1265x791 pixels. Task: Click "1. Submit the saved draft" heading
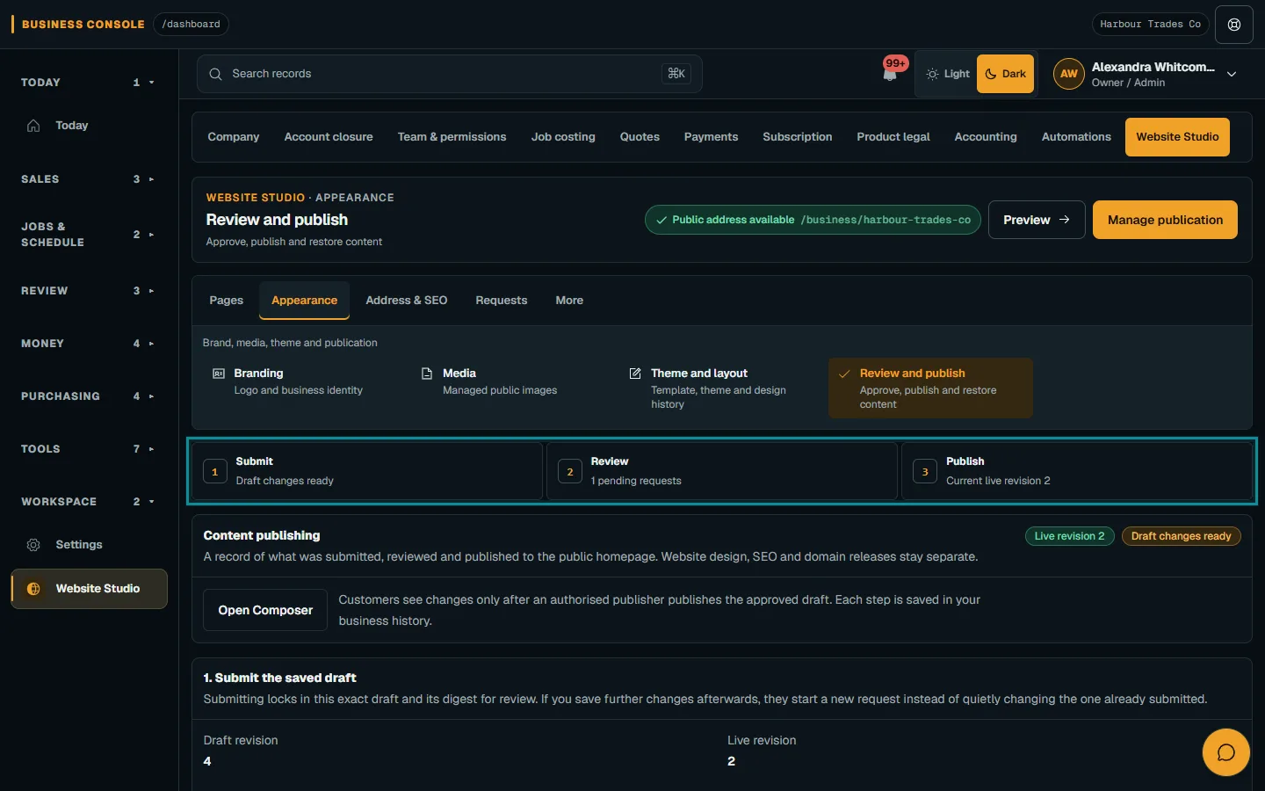tap(279, 678)
